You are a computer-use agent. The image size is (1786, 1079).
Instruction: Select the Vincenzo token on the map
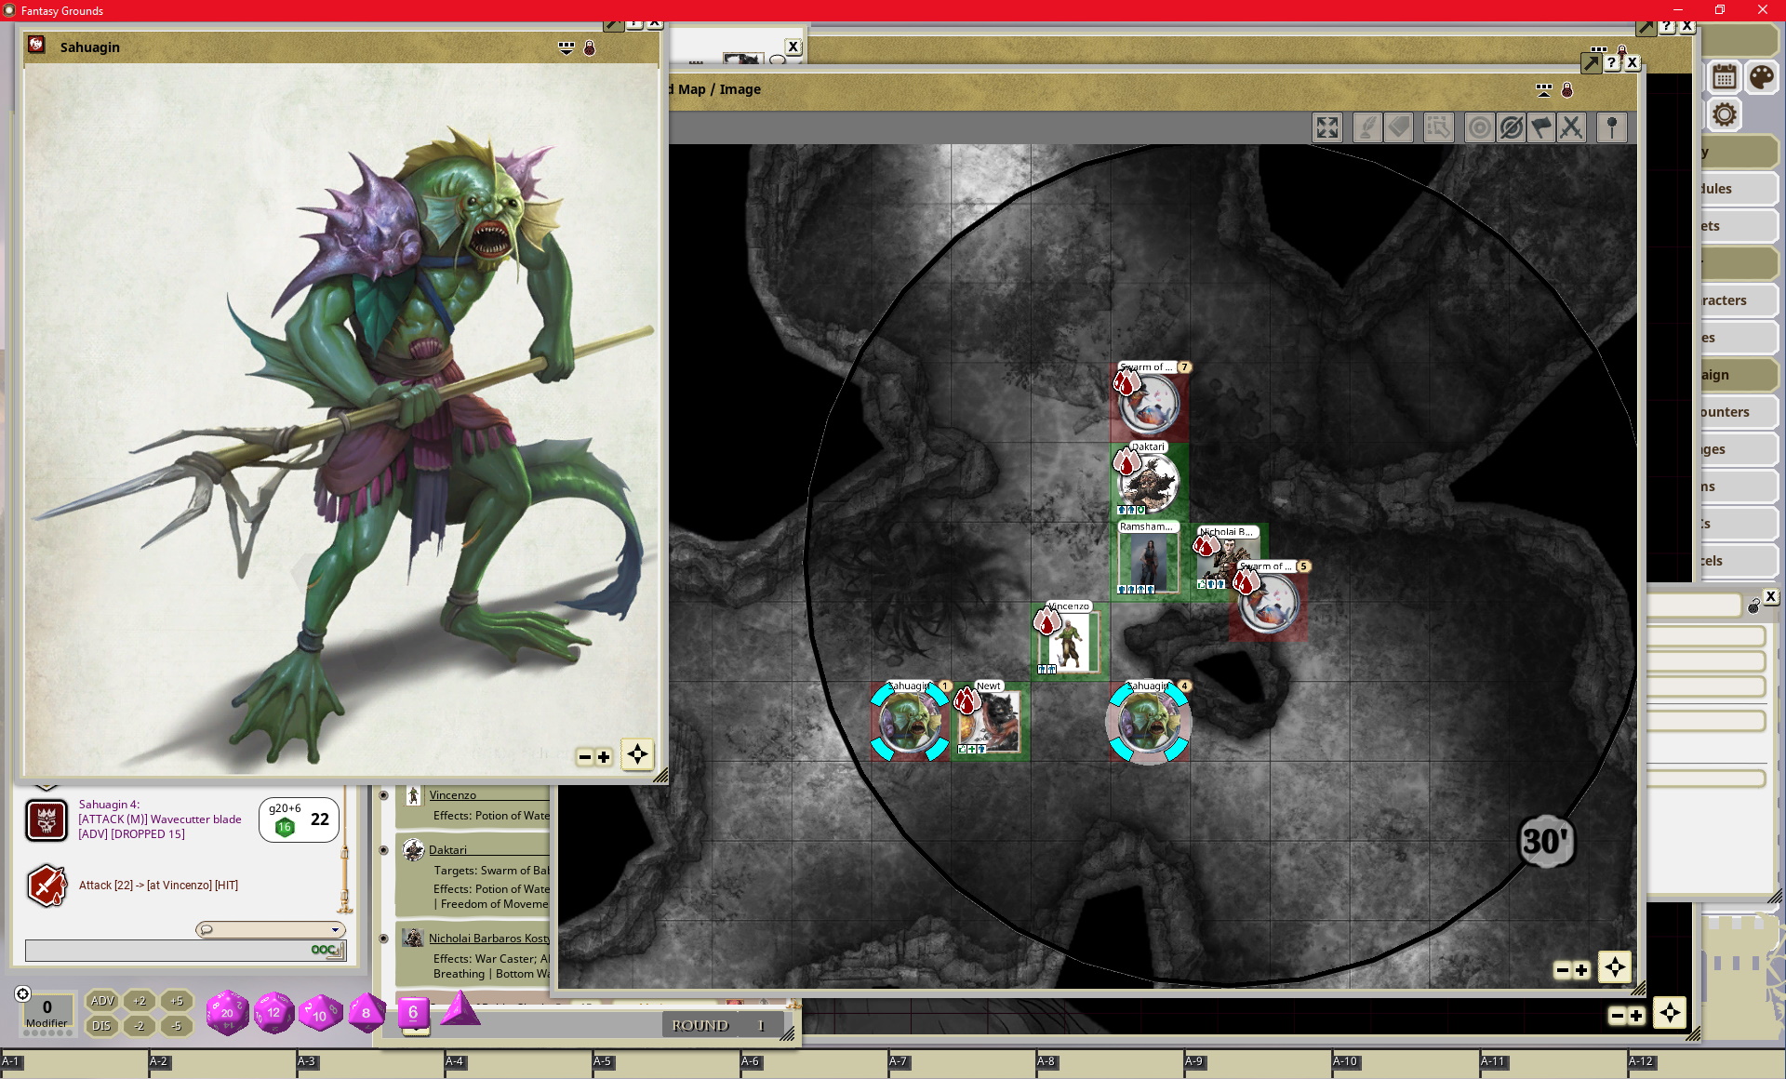coord(1069,642)
